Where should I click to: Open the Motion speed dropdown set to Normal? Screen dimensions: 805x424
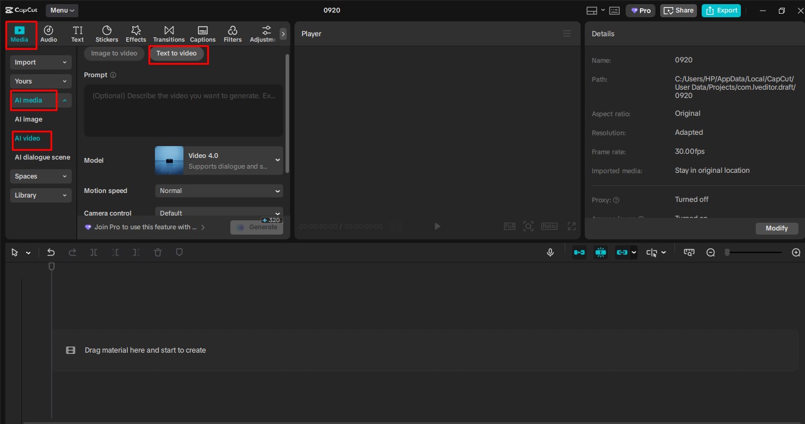point(218,191)
